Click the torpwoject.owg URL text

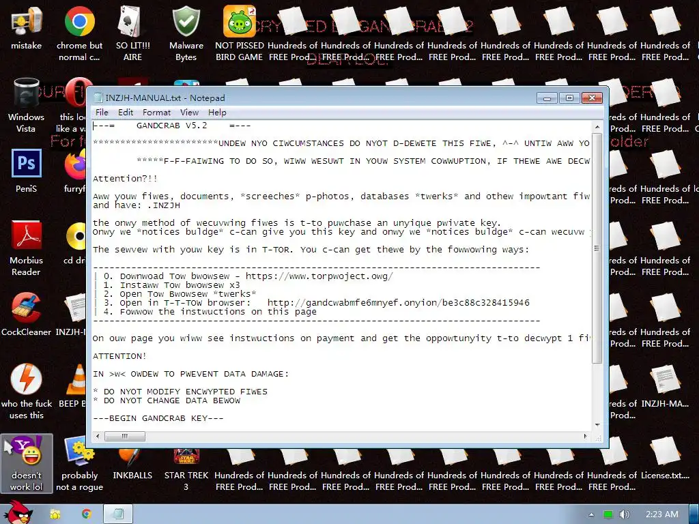click(319, 276)
